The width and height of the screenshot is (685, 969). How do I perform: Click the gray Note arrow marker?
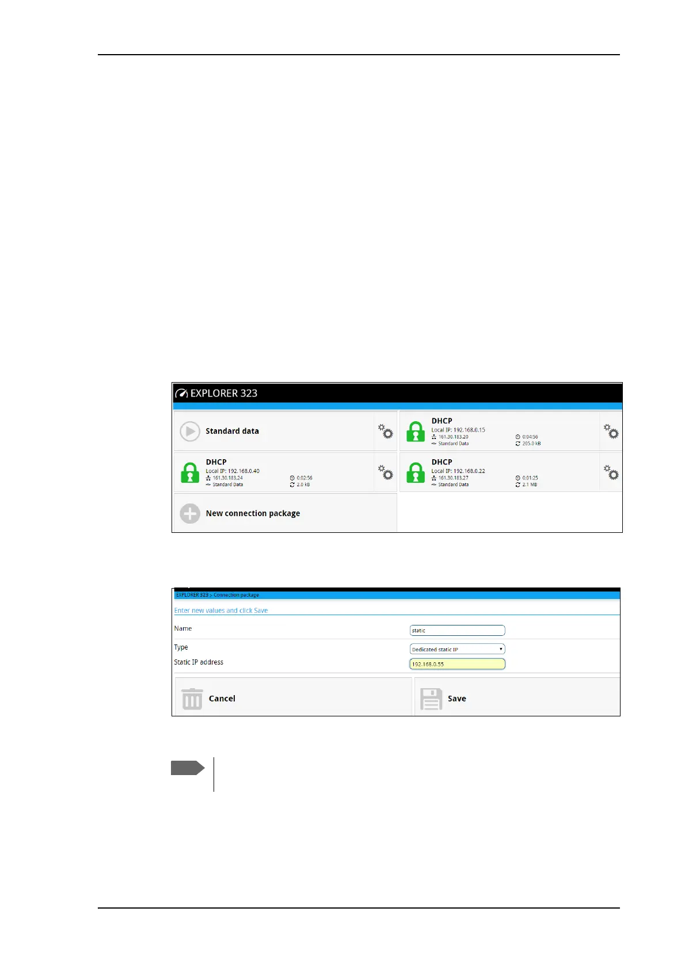(188, 768)
